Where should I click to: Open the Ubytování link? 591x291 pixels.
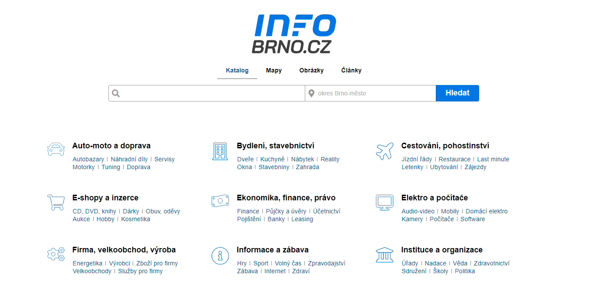tap(444, 167)
